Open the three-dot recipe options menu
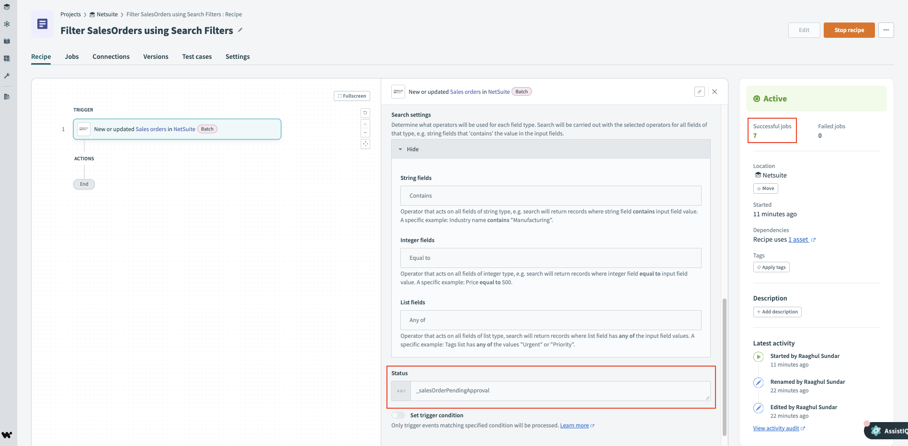The width and height of the screenshot is (908, 446). [886, 30]
